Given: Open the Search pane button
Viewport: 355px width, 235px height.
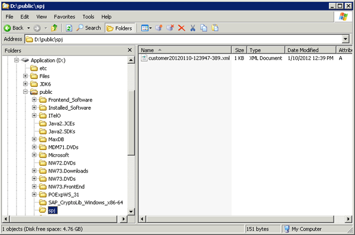Looking at the screenshot, I should [89, 28].
